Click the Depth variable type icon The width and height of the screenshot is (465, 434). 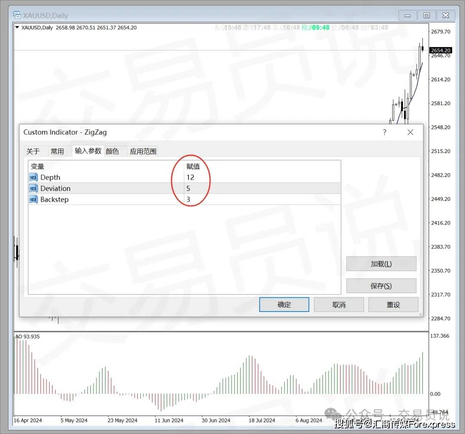click(34, 177)
